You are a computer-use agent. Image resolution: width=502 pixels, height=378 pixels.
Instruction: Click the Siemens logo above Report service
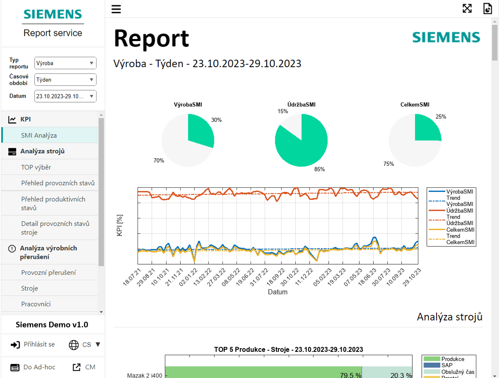click(53, 14)
